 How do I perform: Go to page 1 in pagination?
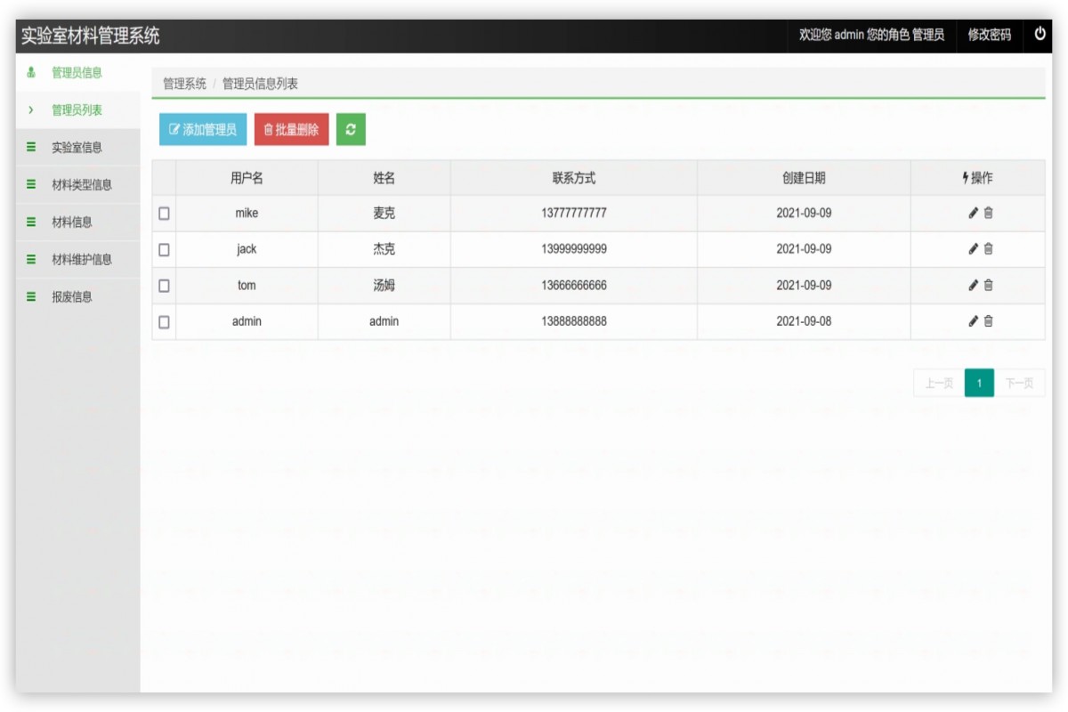point(979,384)
